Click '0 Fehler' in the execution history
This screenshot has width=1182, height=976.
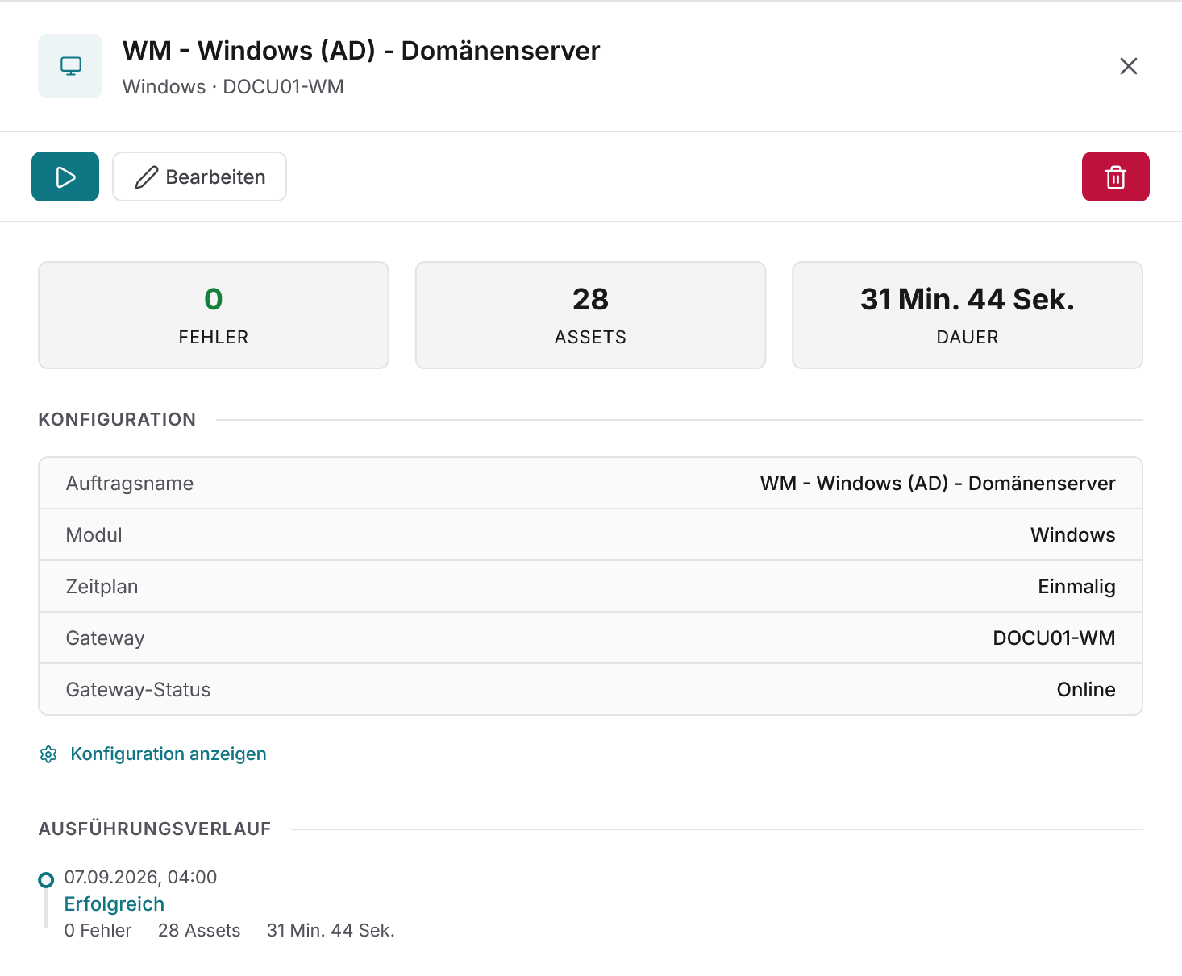coord(98,930)
